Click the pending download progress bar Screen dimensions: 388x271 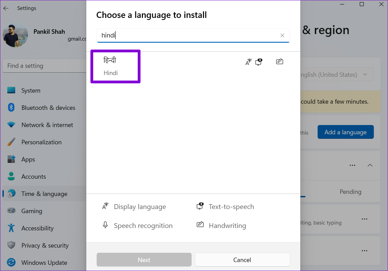[304, 197]
